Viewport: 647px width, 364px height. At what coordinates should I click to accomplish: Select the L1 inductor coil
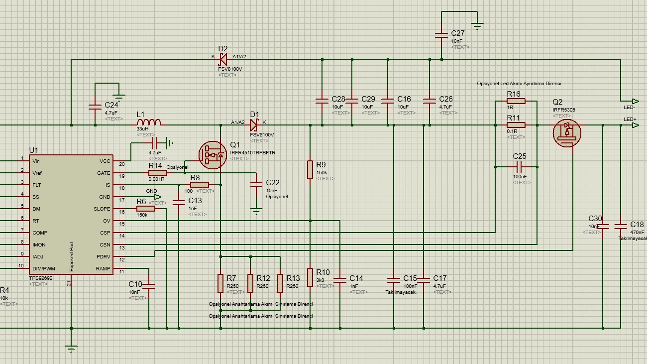tap(149, 122)
